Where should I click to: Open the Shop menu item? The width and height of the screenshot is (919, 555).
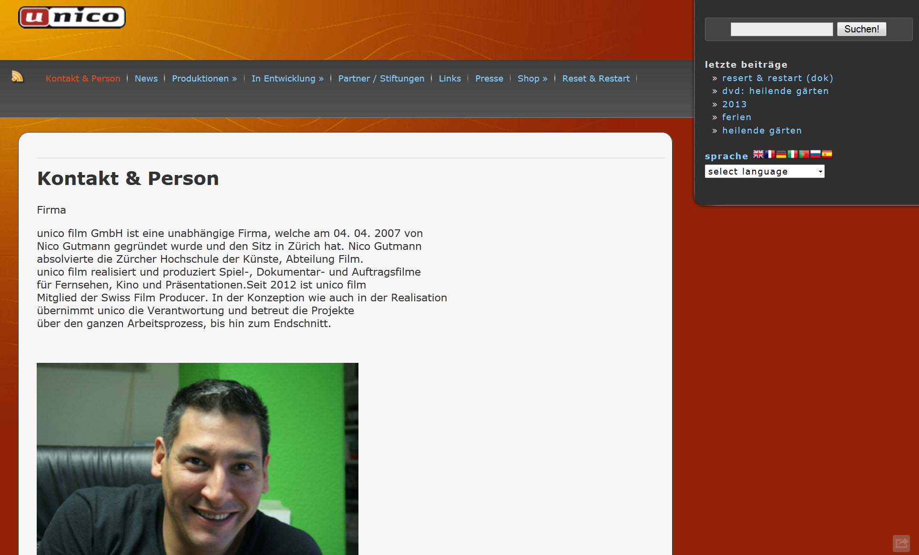point(532,79)
